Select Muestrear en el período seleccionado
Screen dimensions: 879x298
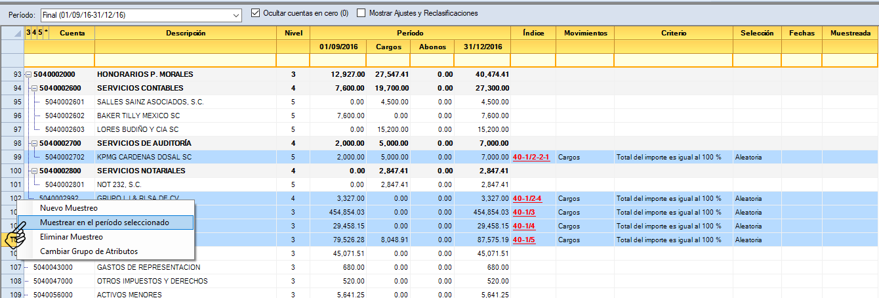click(x=104, y=223)
